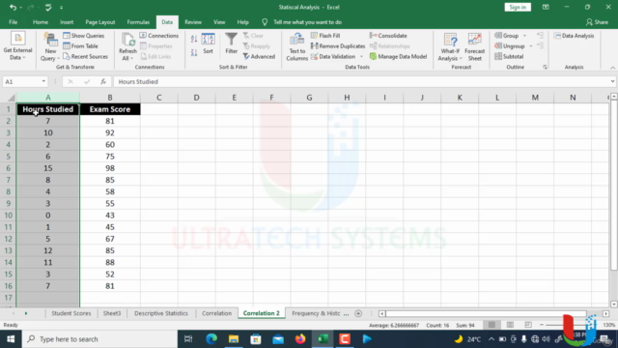Open Excel from Windows taskbar
The width and height of the screenshot is (618, 348).
(x=323, y=339)
